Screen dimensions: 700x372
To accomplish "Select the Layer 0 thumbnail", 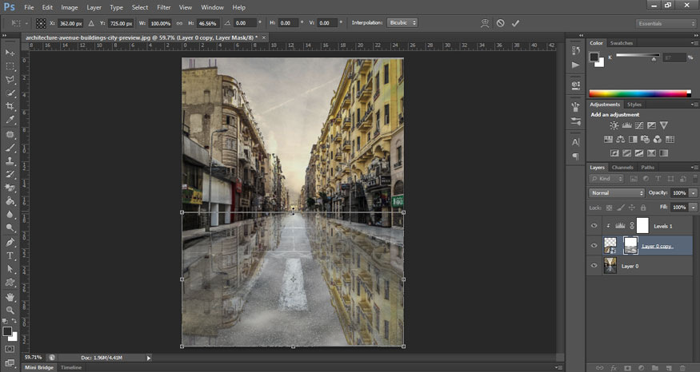I will point(610,266).
